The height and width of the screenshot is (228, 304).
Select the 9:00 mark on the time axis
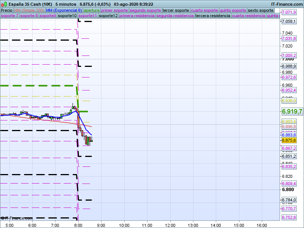(x=101, y=225)
